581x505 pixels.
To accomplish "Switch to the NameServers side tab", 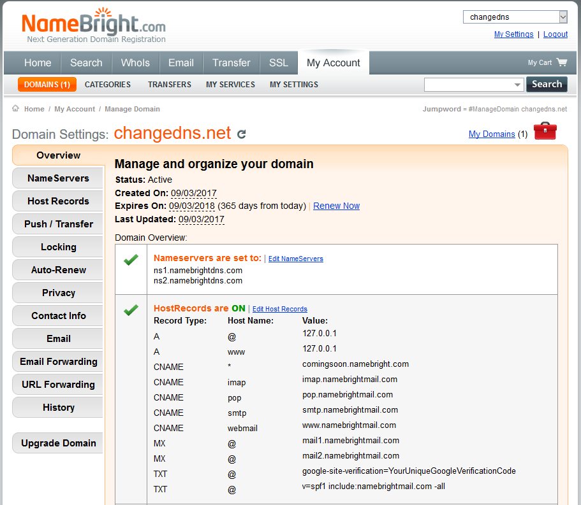I will [x=58, y=178].
